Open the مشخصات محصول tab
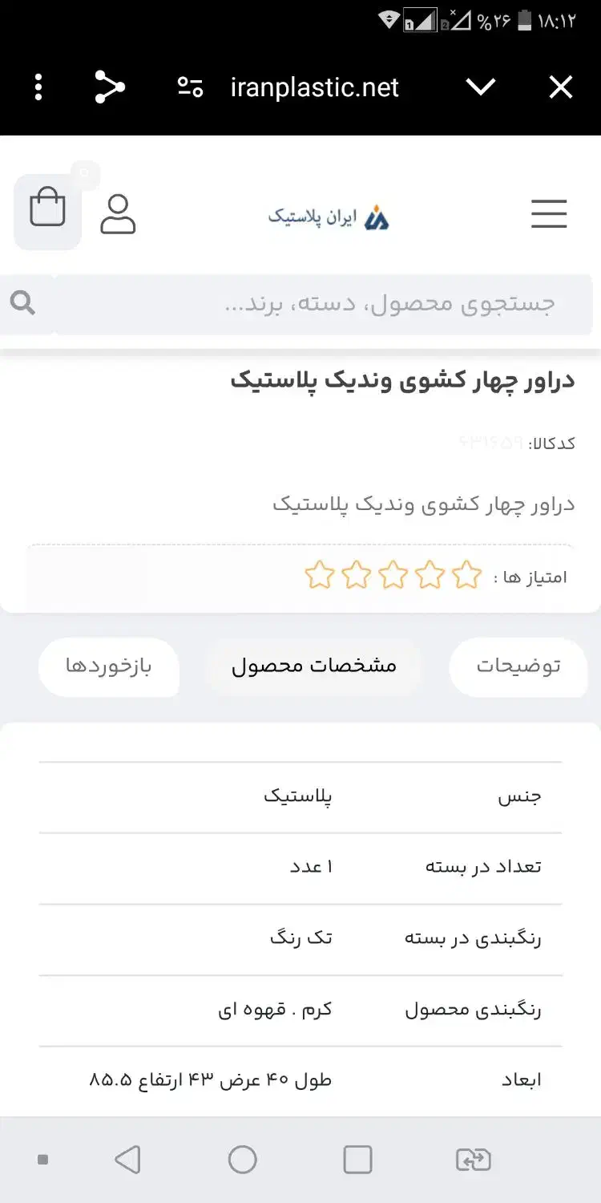Screen dimensions: 601x1203 (x=314, y=665)
